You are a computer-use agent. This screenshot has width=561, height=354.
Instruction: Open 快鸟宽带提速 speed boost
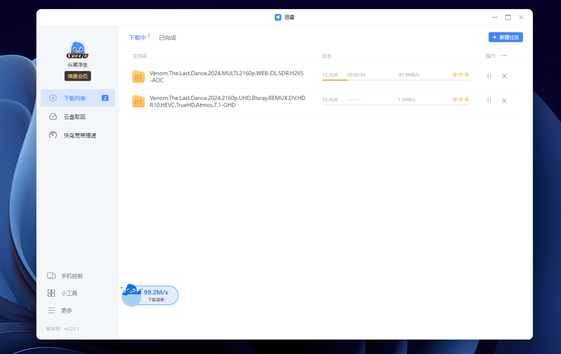pyautogui.click(x=78, y=135)
